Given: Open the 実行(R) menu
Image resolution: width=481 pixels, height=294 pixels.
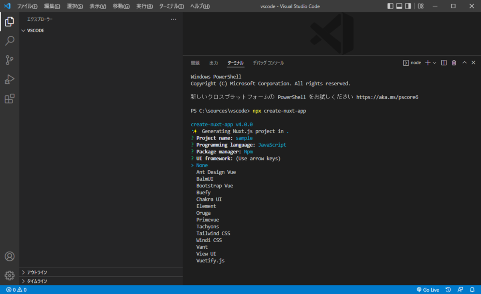Looking at the screenshot, I should pyautogui.click(x=144, y=6).
